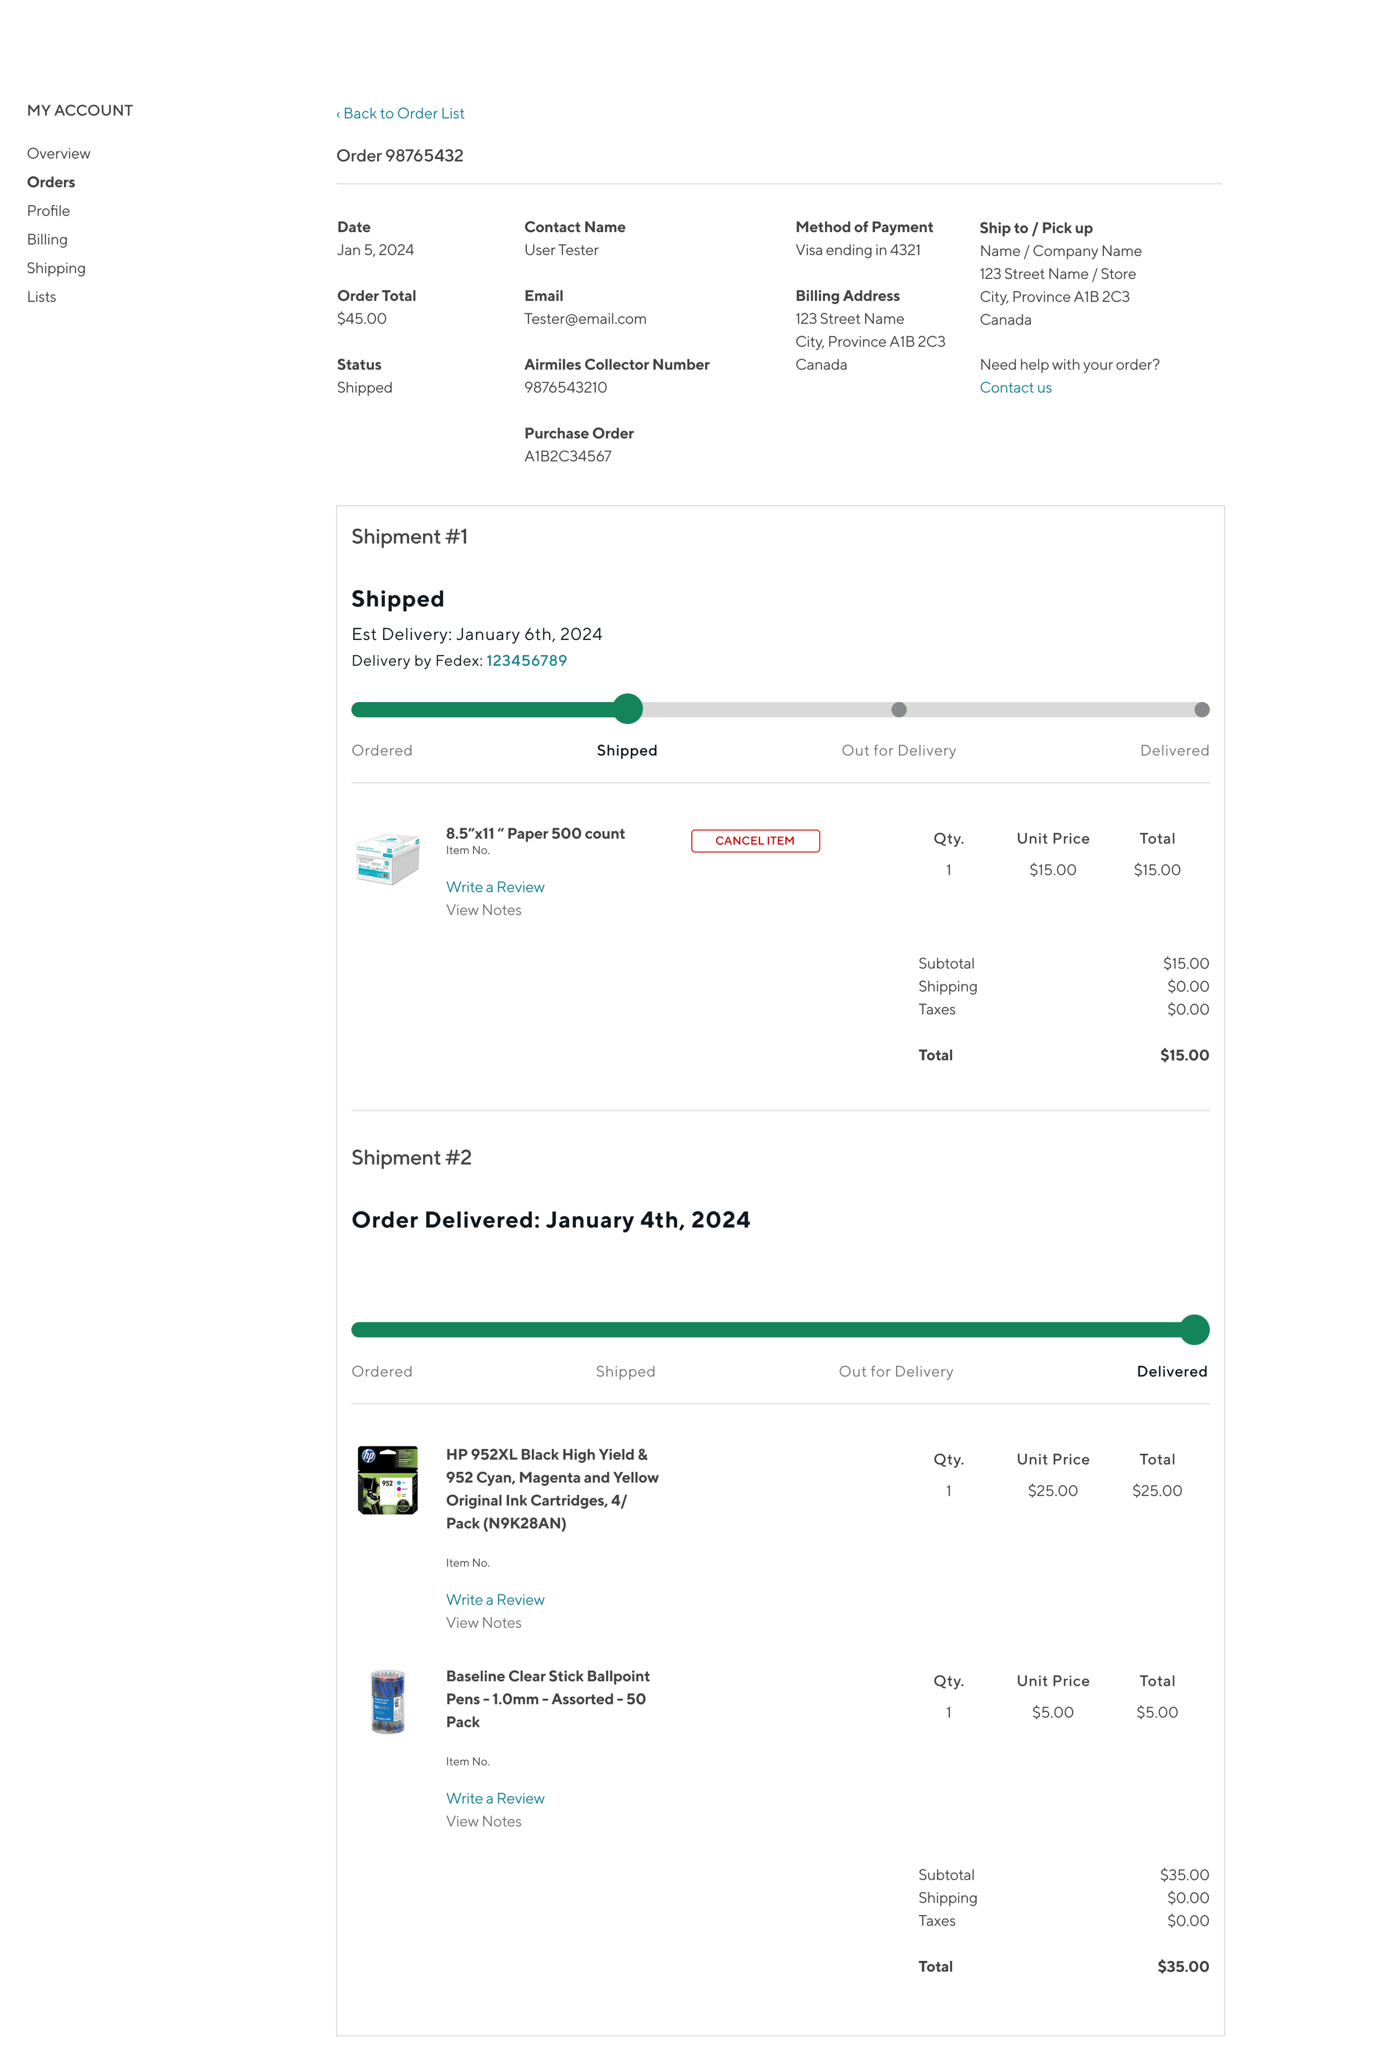Click the paper box product thumbnail
The height and width of the screenshot is (2045, 1375).
[388, 858]
